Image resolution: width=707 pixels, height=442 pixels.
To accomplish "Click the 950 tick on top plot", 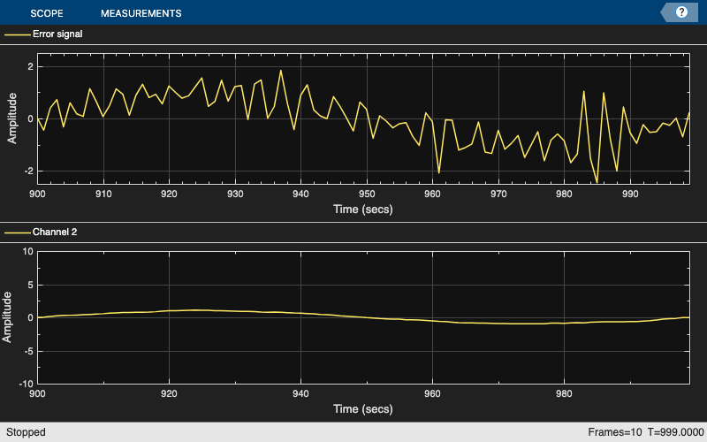I will click(367, 194).
